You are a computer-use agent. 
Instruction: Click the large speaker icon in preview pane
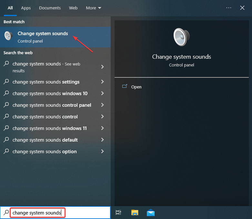181,37
